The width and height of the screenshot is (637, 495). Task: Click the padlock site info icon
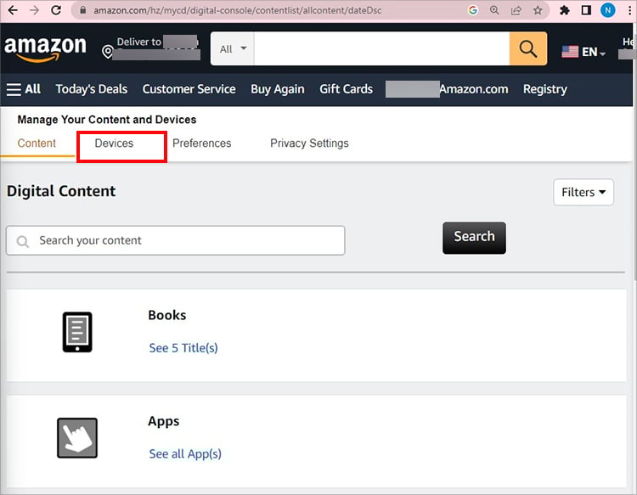(x=83, y=10)
